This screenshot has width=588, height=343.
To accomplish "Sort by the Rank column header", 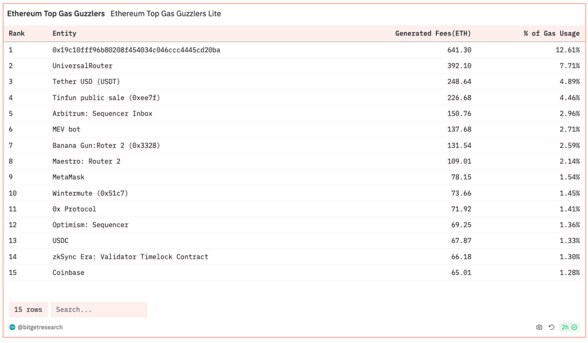I will (17, 34).
